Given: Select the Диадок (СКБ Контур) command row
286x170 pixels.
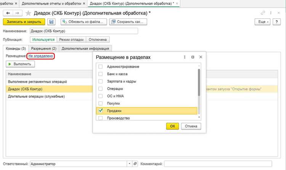Looking at the screenshot, I should click(x=49, y=89).
